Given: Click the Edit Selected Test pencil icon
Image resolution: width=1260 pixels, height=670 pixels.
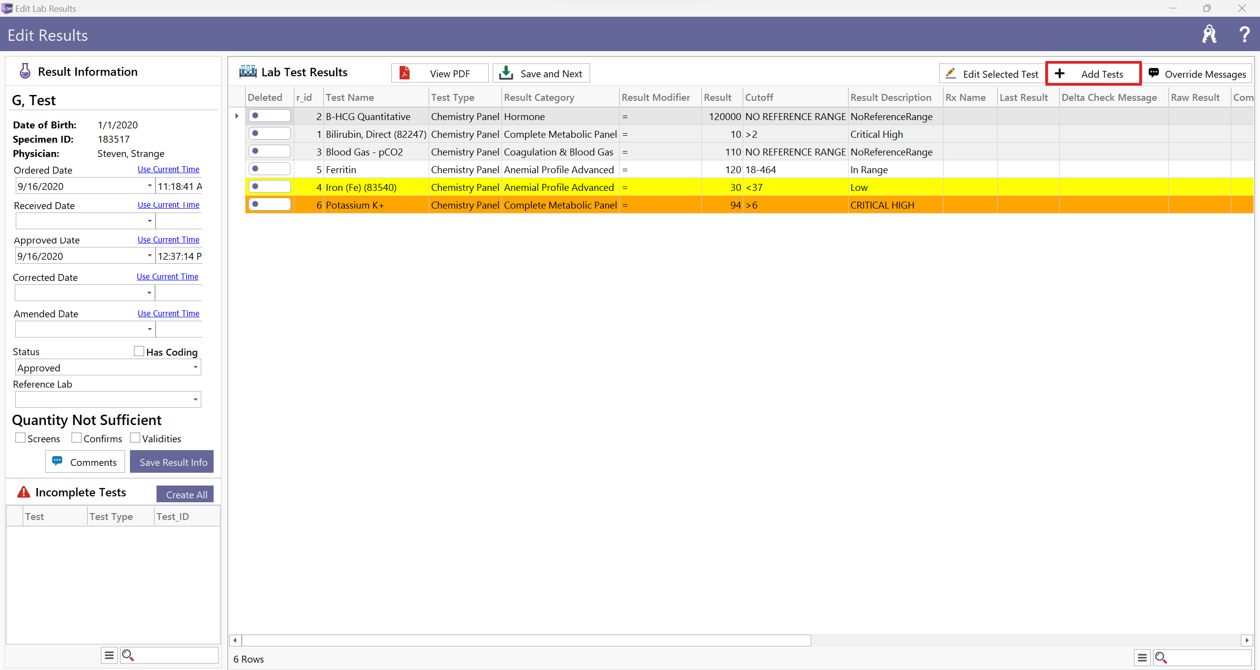Looking at the screenshot, I should coord(950,73).
